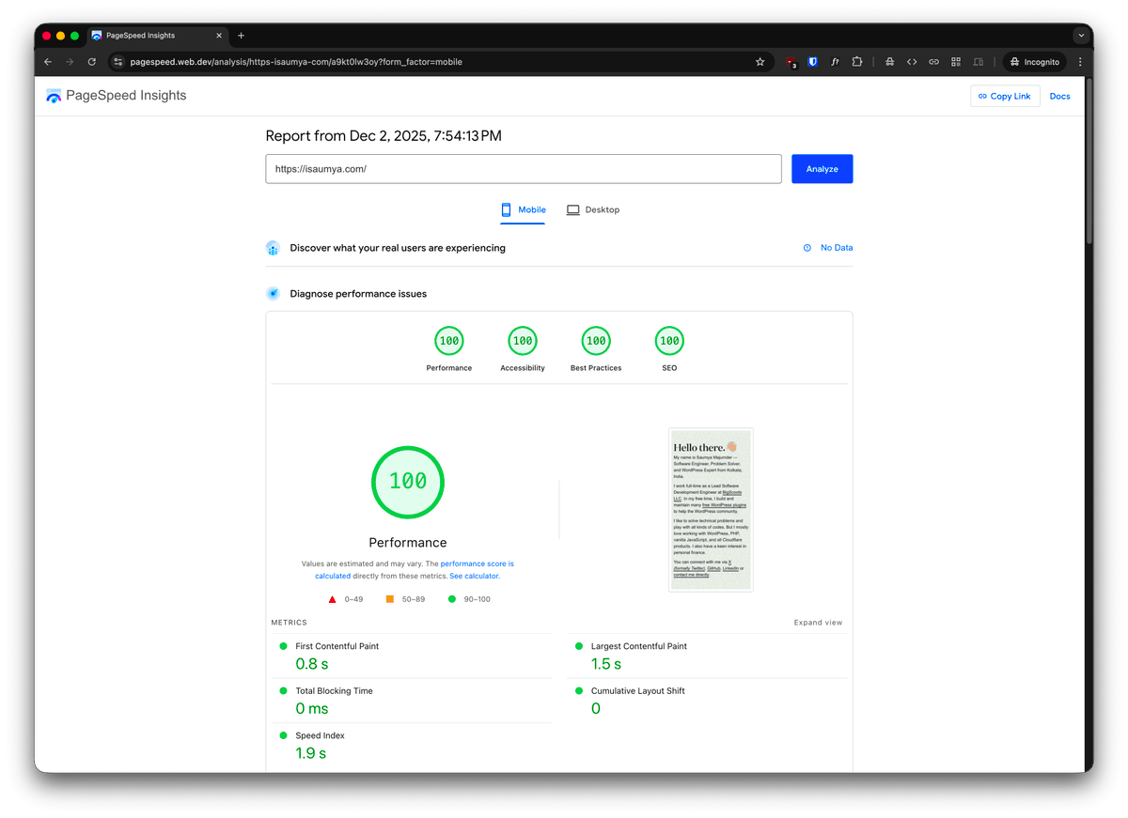Open site information icon in address bar
Viewport: 1128px width, 818px height.
pos(117,62)
